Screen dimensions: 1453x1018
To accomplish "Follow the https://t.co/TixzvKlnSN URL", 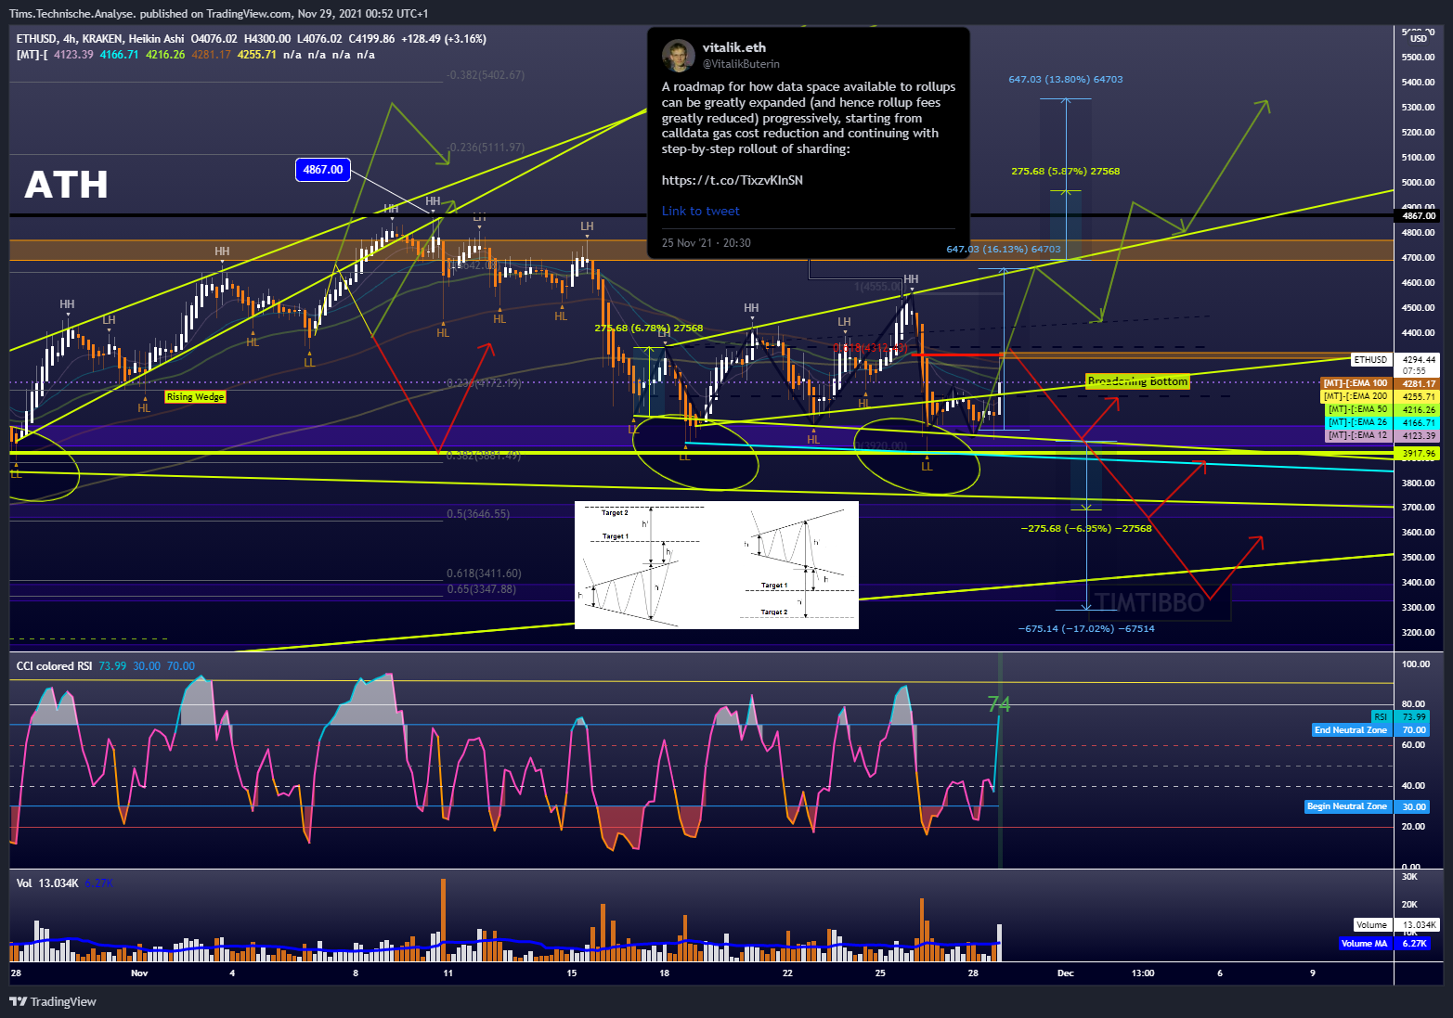I will pos(732,180).
